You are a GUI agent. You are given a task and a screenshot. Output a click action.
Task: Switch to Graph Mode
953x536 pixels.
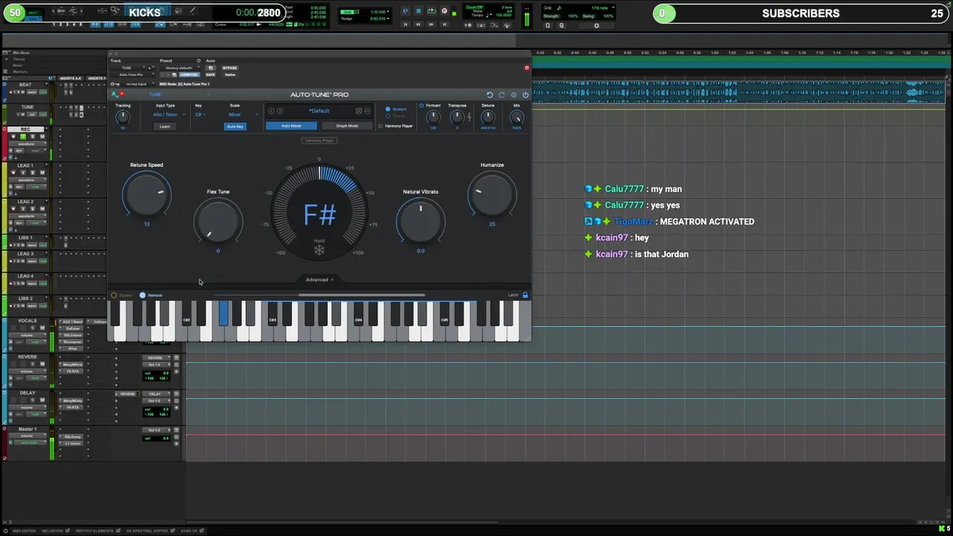347,126
